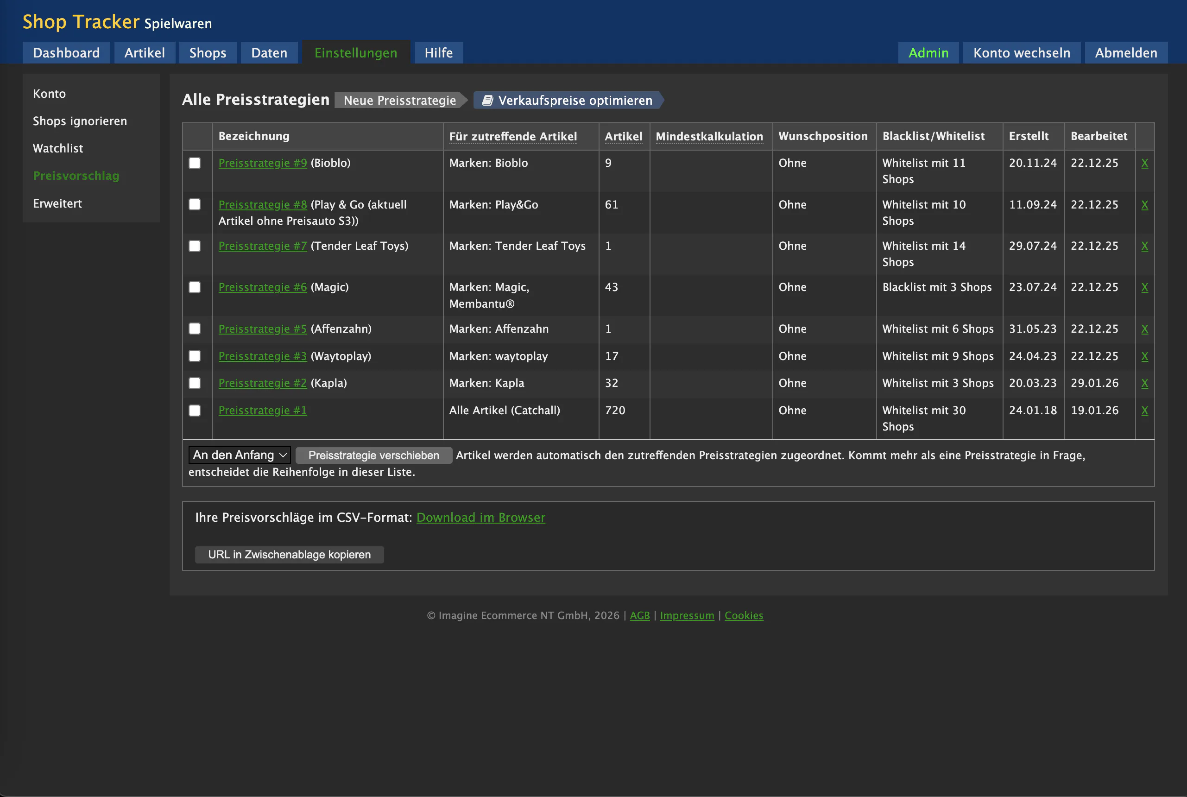Delete Preisstrategie #8 via its X
This screenshot has height=797, width=1187.
click(x=1144, y=205)
